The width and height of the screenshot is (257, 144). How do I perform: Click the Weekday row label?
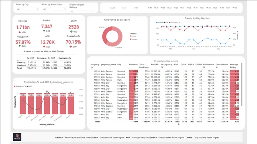[21, 62]
